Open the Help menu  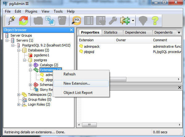coord(71,11)
